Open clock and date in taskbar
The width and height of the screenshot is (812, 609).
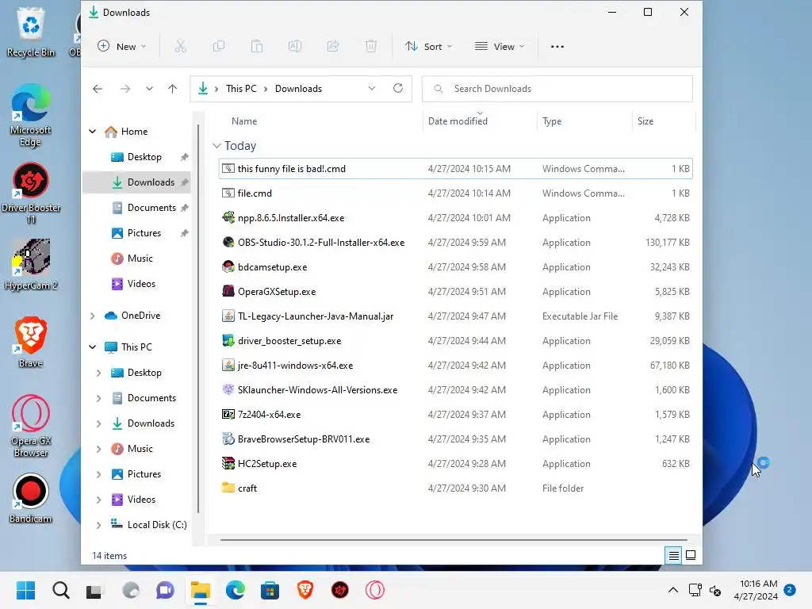coord(756,590)
